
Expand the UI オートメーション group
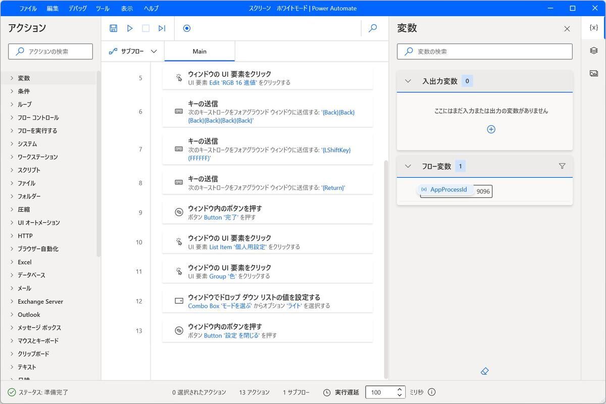(x=12, y=223)
